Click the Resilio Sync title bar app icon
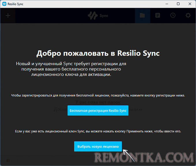Image resolution: width=196 pixels, height=166 pixels. coord(4,4)
